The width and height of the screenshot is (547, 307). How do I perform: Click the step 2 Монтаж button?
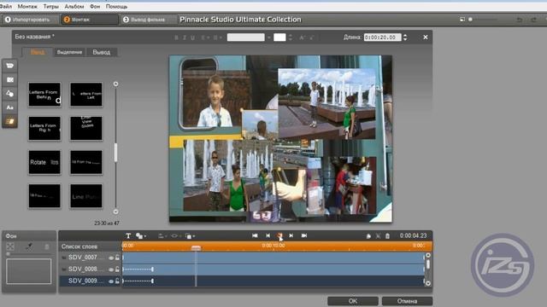click(89, 20)
